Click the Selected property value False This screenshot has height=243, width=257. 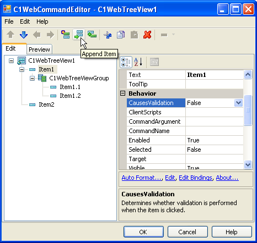pos(215,150)
